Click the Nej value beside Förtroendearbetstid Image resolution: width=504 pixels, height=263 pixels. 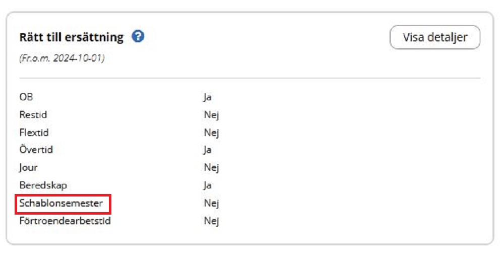[211, 221]
